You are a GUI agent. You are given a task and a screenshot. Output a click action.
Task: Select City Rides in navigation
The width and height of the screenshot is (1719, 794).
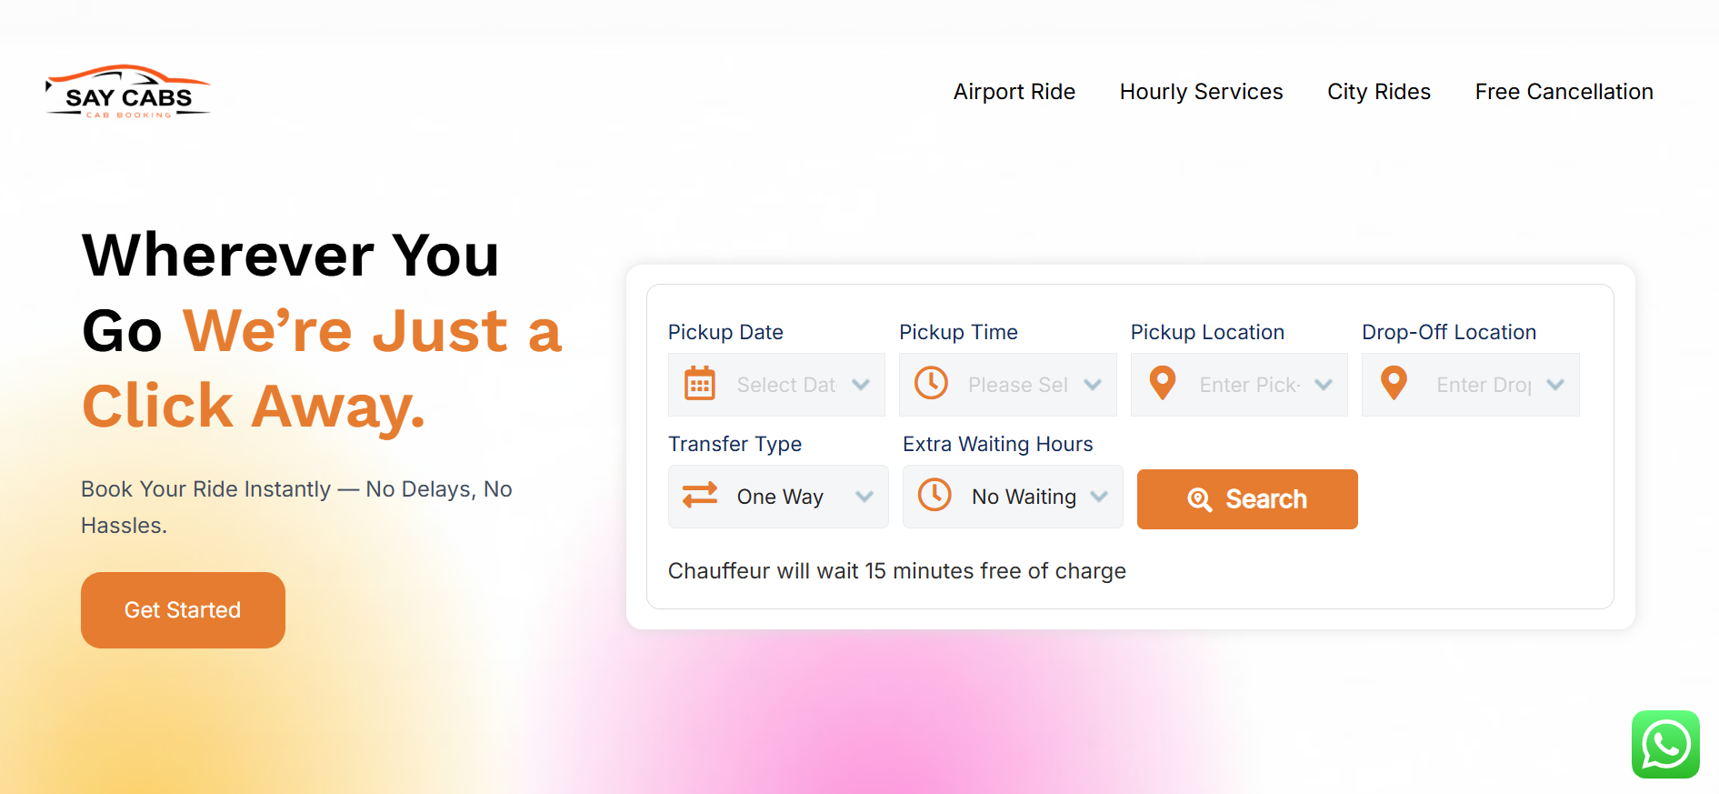pyautogui.click(x=1378, y=92)
